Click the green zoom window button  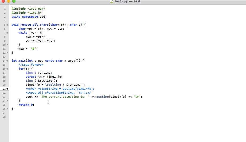14,1
